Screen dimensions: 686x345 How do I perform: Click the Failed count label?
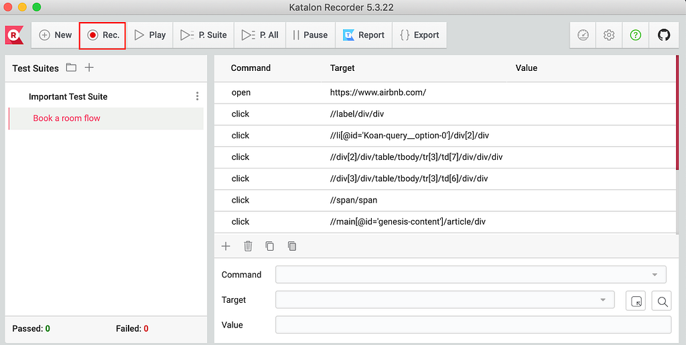(x=132, y=328)
